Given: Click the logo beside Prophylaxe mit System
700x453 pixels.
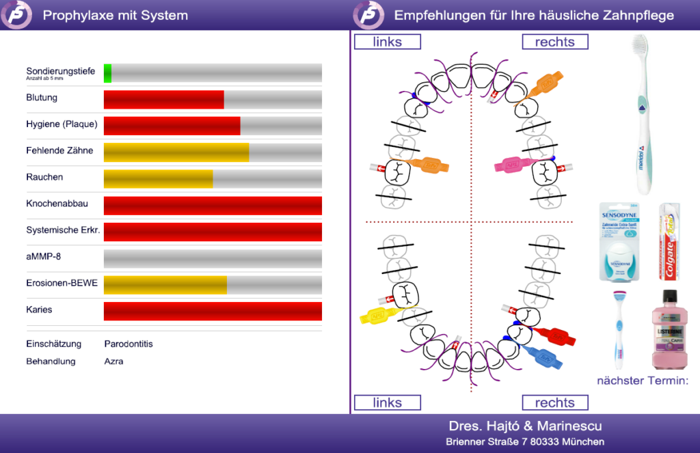Looking at the screenshot, I should click(16, 15).
